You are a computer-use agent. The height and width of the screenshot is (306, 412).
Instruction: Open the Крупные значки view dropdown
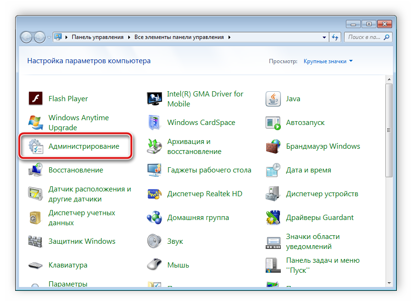point(328,61)
